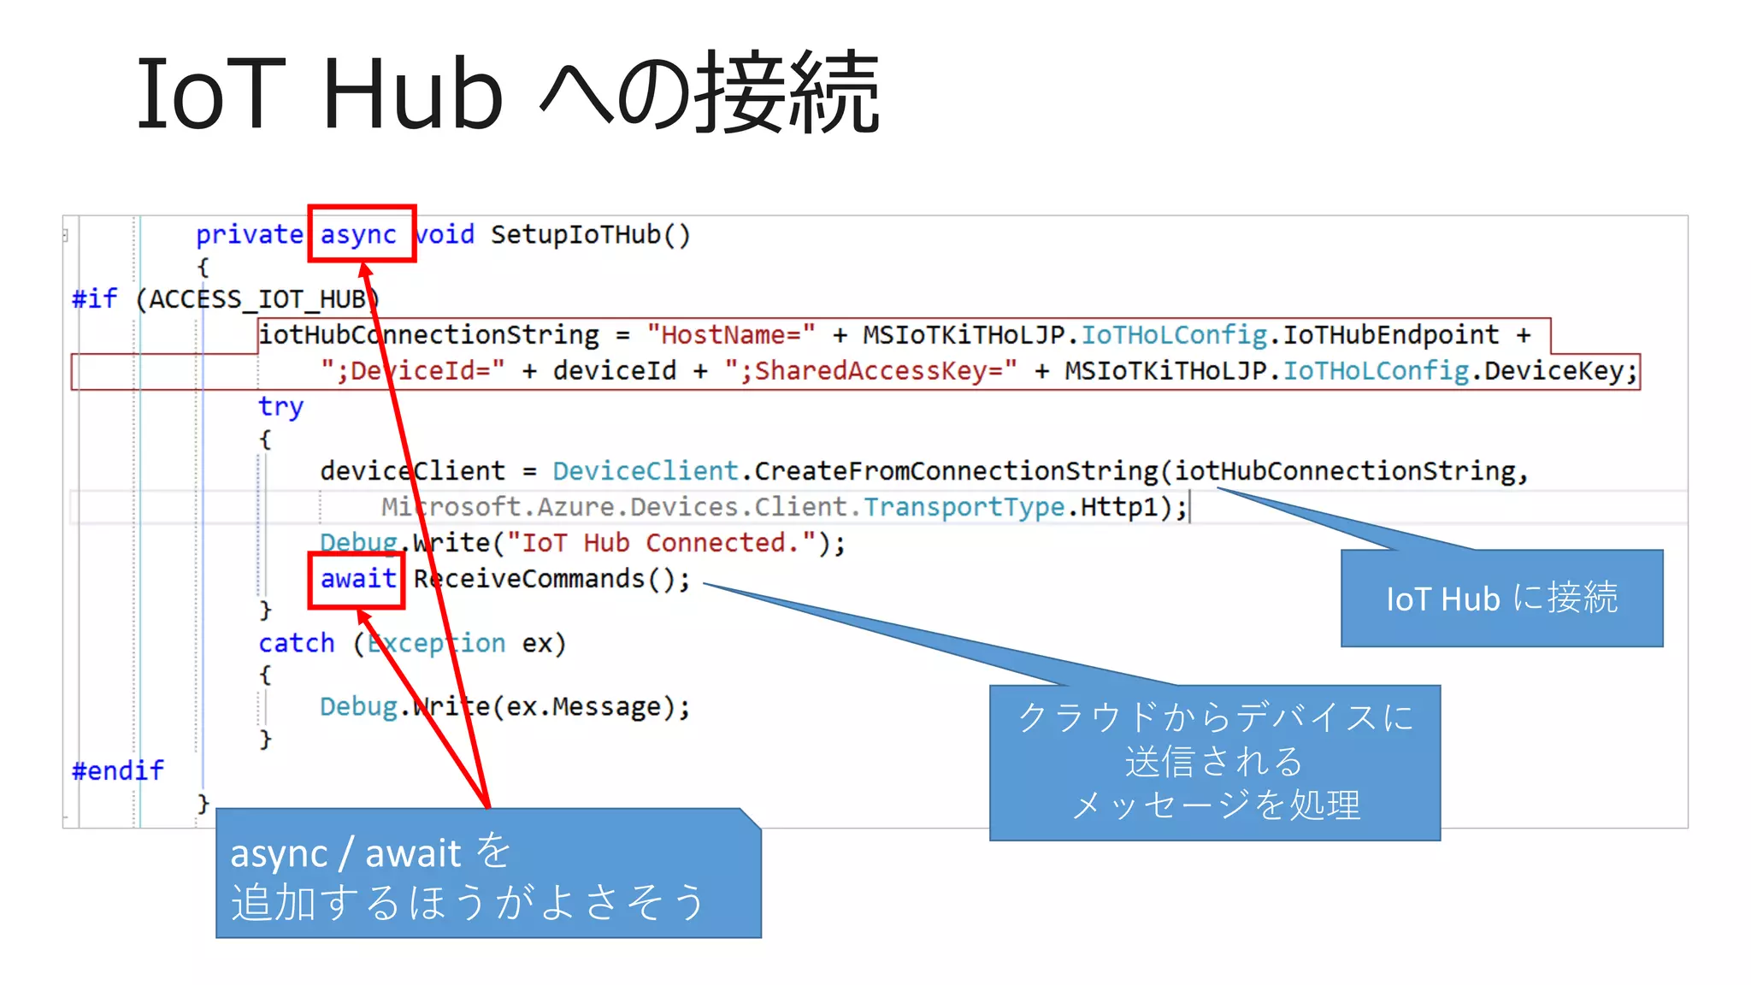Viewport: 1751px width, 985px height.
Task: Click the "クラウドからデバイスに送信される" callout
Action: click(1215, 762)
